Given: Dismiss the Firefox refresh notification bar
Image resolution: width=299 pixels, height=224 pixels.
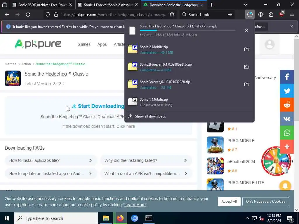Looking at the screenshot, I should (292, 26).
